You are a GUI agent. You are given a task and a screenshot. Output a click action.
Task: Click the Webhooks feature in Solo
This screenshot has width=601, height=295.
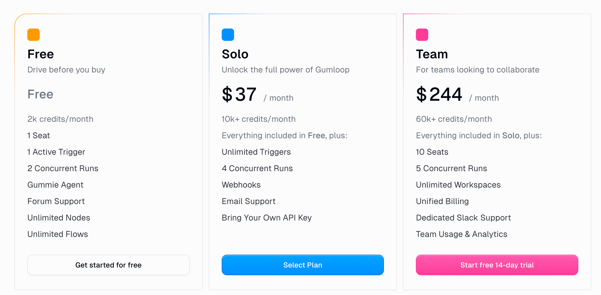click(241, 185)
